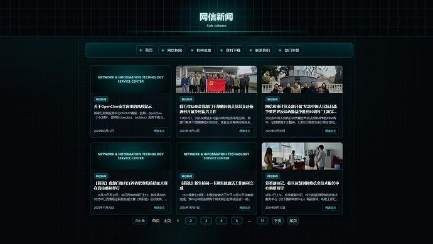Click the 网信新闻 tag on the 2025年09月13日 card
Screen dimensions: 433x244
pos(272,176)
